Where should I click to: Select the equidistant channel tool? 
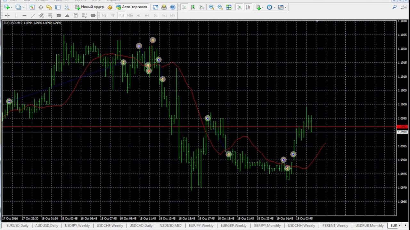point(41,15)
